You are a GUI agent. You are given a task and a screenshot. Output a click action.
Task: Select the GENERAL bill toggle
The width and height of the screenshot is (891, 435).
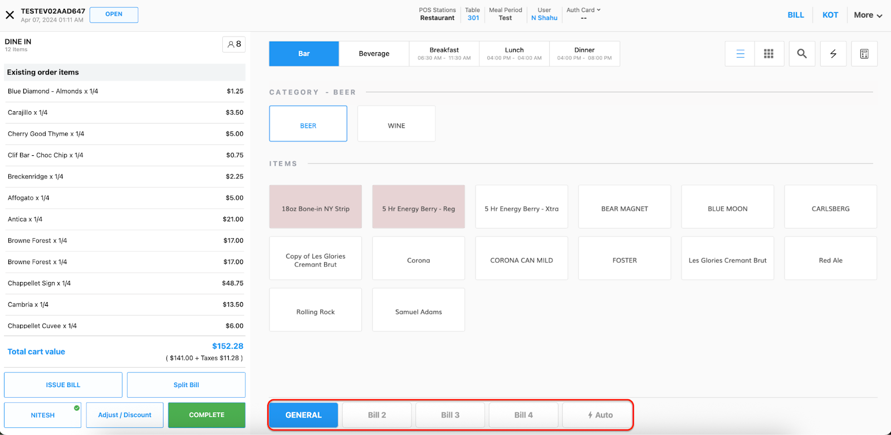303,415
